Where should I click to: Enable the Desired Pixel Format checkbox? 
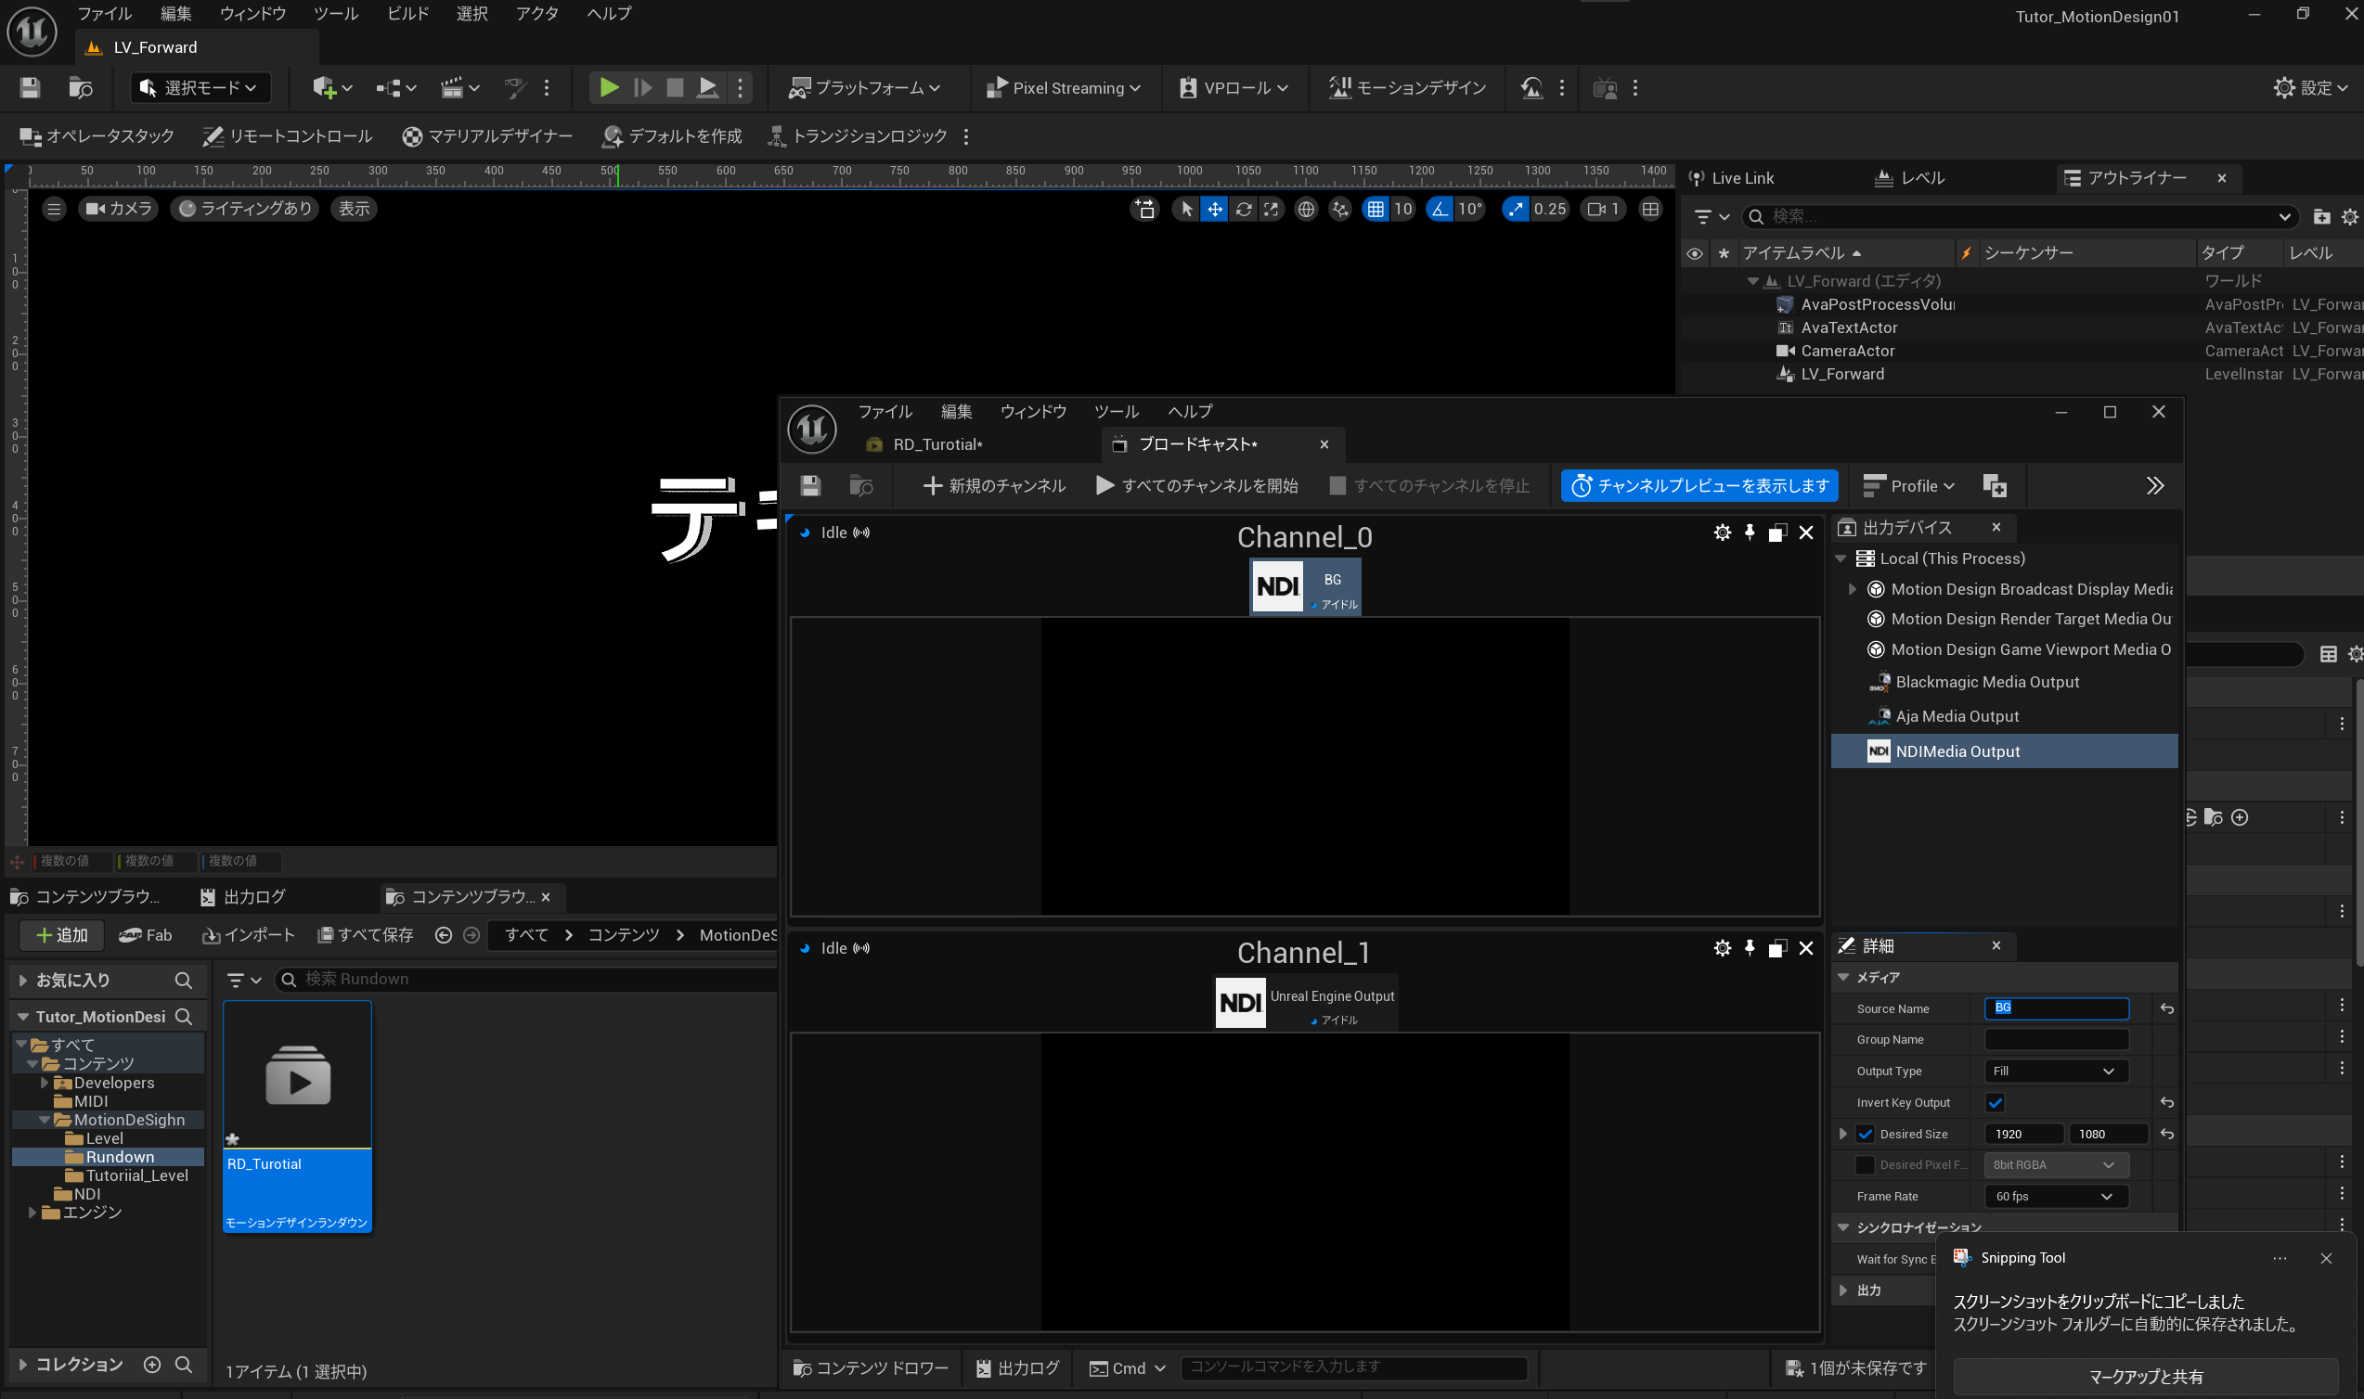[x=1865, y=1165]
